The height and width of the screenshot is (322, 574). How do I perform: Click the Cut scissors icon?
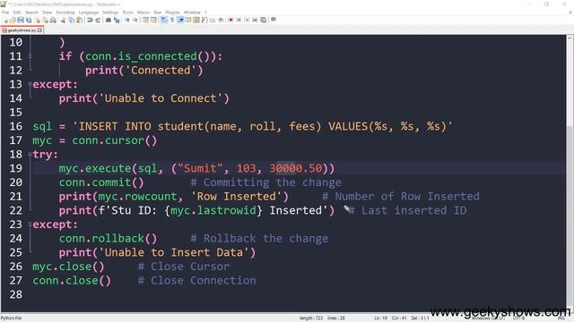click(63, 20)
